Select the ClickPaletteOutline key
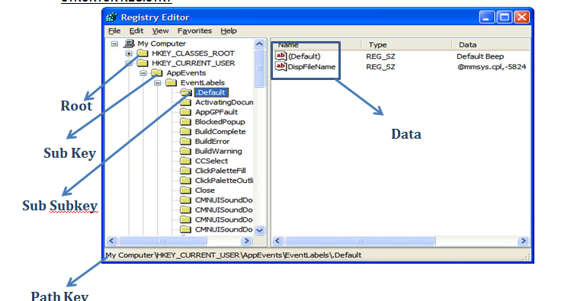574x301 pixels. pos(224,181)
